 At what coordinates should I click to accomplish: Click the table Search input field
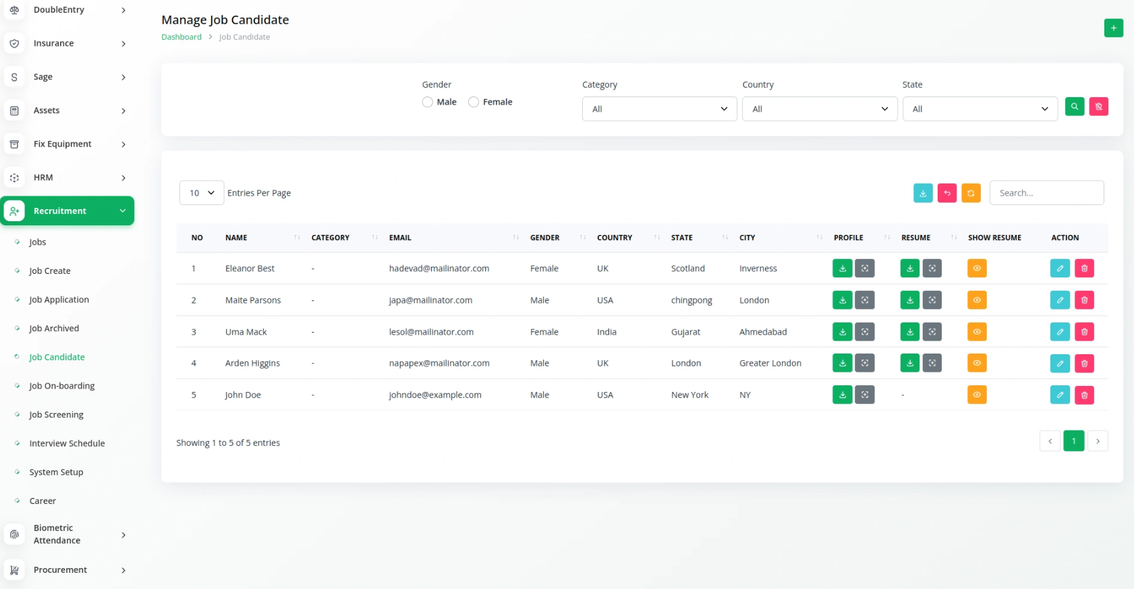pyautogui.click(x=1046, y=193)
